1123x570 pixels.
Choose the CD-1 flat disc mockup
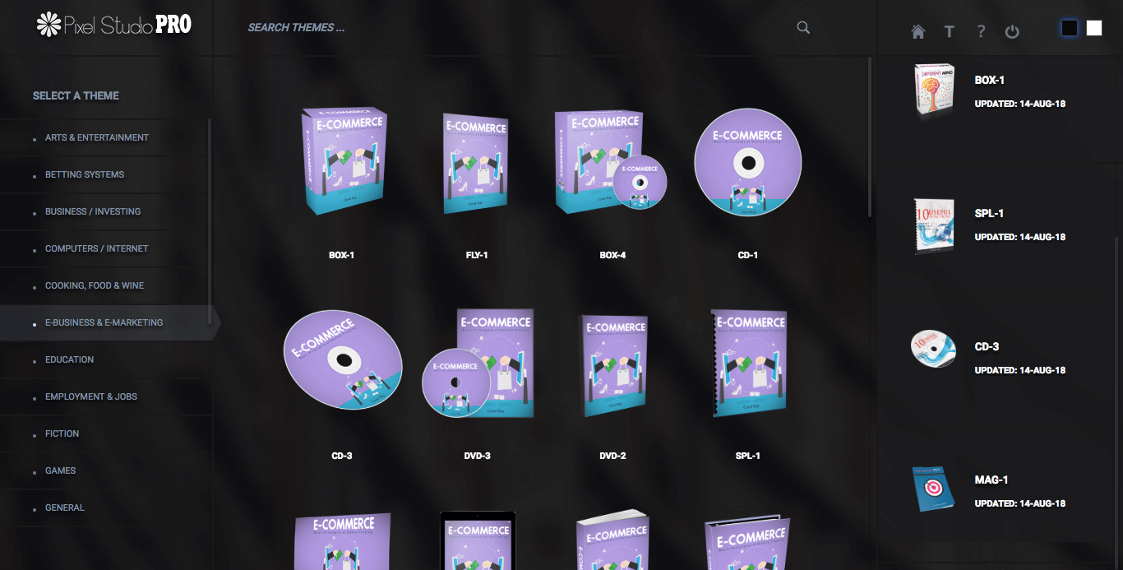pyautogui.click(x=748, y=164)
